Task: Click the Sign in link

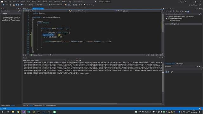Action: pyautogui.click(x=182, y=2)
